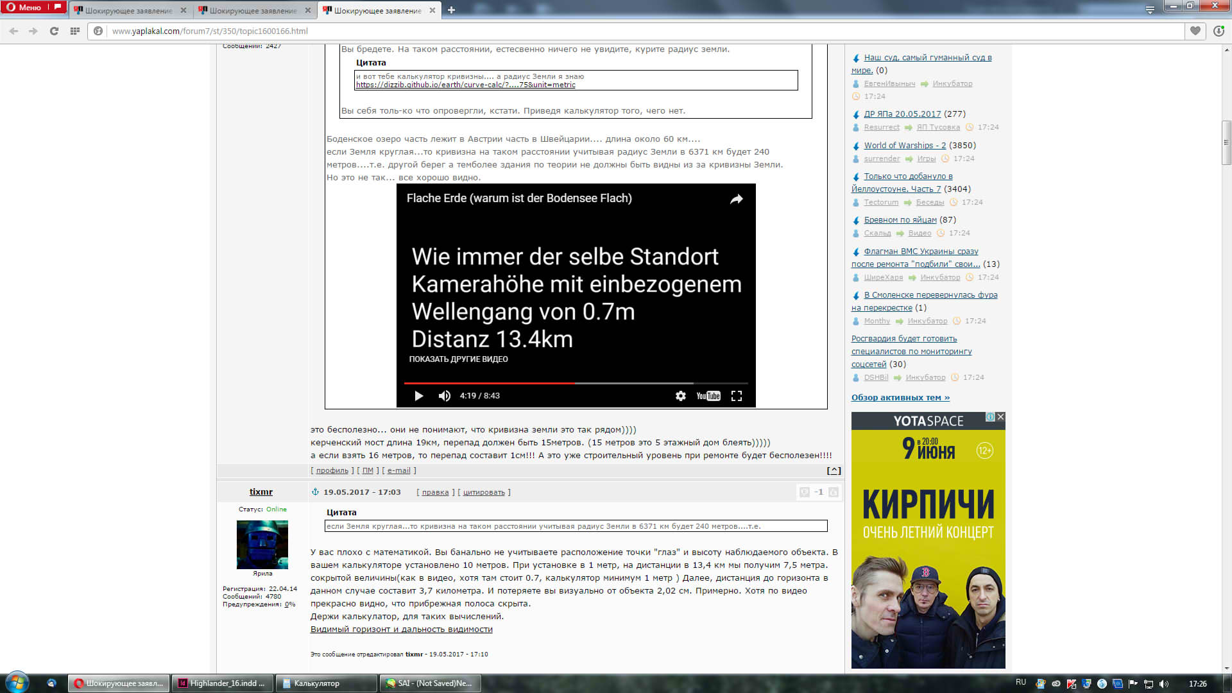Open the Speed Dial grid
The height and width of the screenshot is (693, 1232).
coord(75,31)
